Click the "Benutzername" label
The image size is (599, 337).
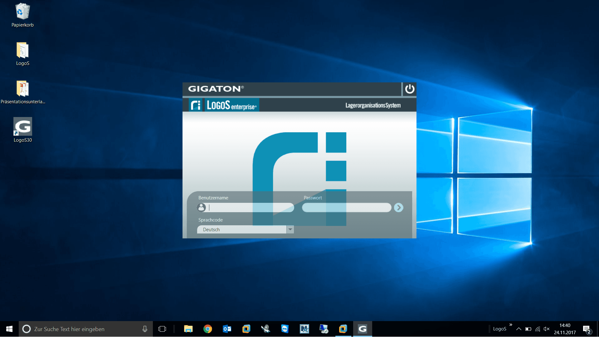point(213,198)
